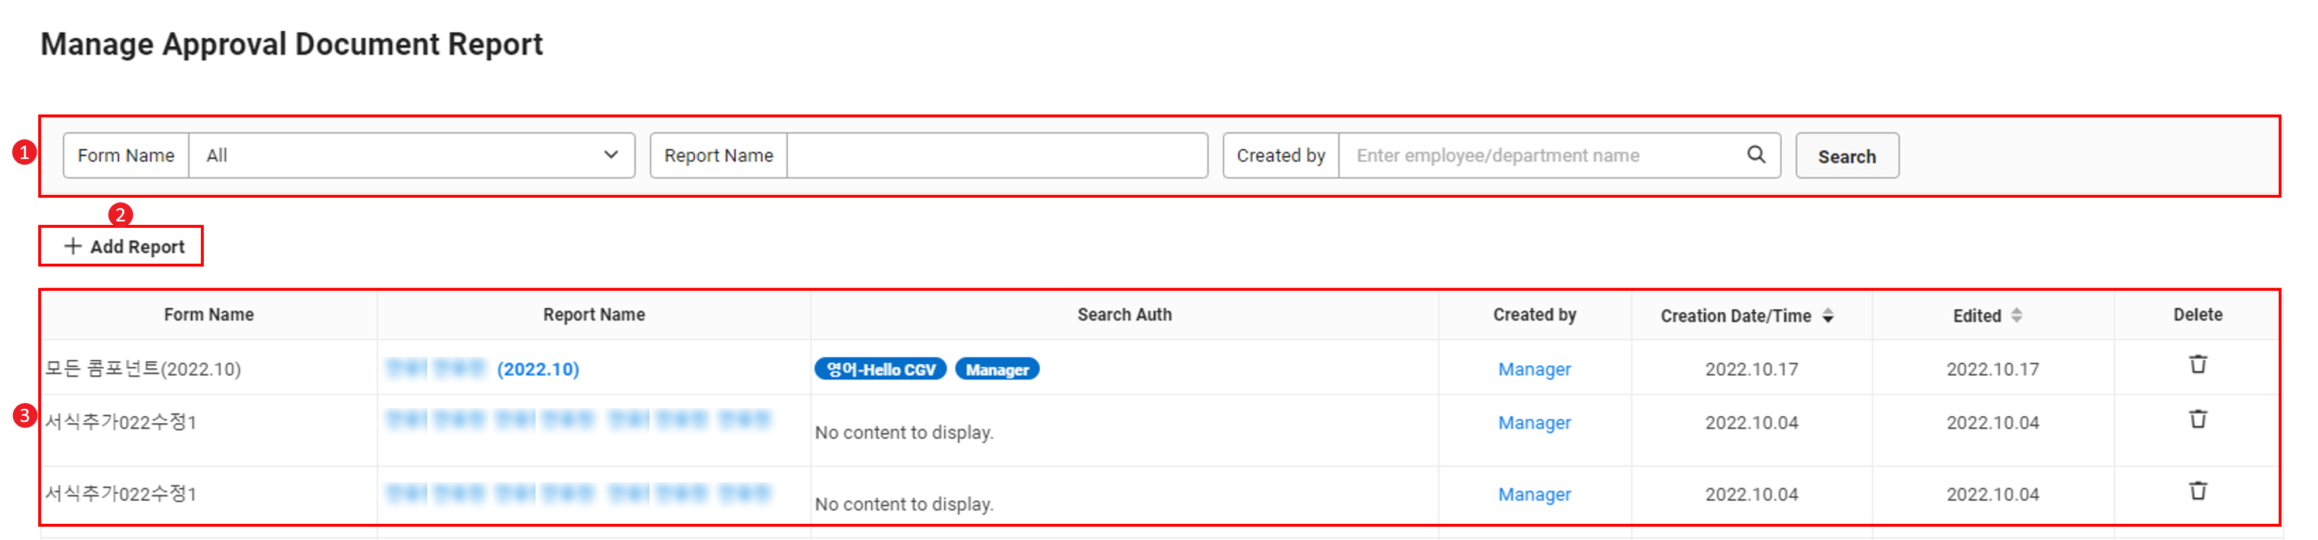
Task: Click trash icon in second report row
Action: pyautogui.click(x=2196, y=420)
